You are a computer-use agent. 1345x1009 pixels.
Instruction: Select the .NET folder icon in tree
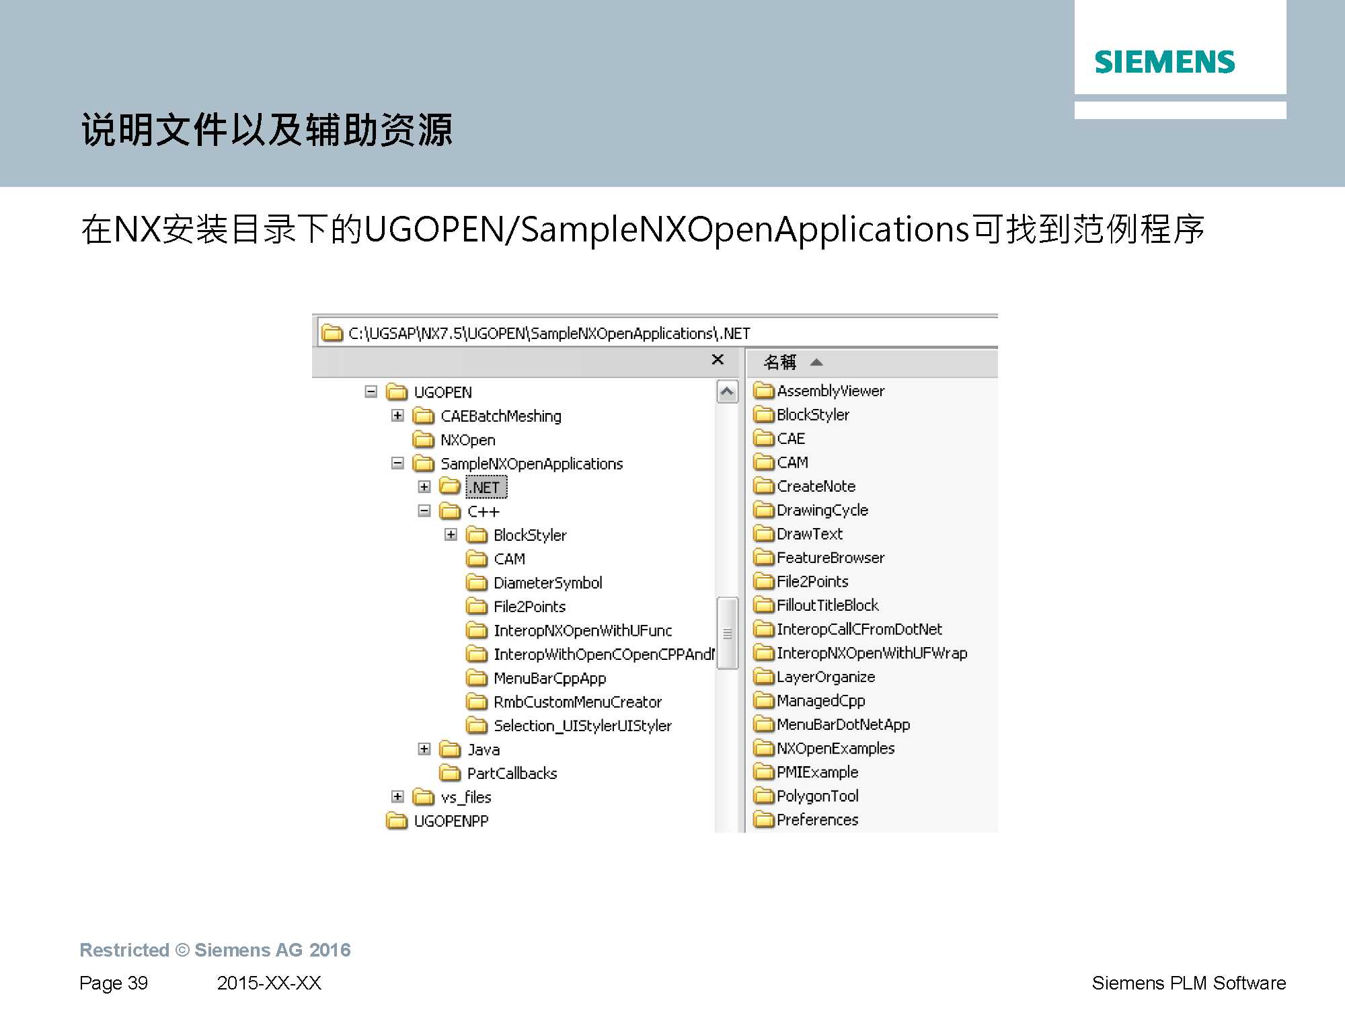pyautogui.click(x=450, y=486)
